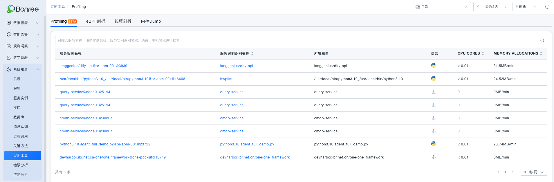Viewport: 554px width, 182px height.
Task: Click the Bonree logo
Action: (x=23, y=9)
